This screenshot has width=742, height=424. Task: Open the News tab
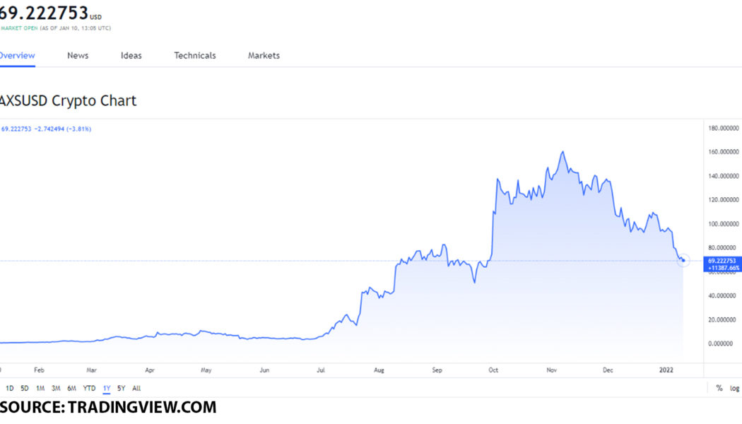click(78, 55)
